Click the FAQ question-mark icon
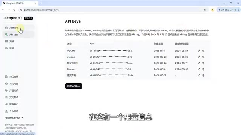This screenshot has width=241, height=135. pyautogui.click(x=6, y=84)
